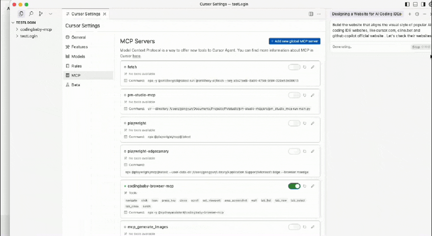
Task: Enable the pm-studio-mcp toggle
Action: 294,95
